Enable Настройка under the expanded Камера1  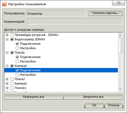(17, 75)
